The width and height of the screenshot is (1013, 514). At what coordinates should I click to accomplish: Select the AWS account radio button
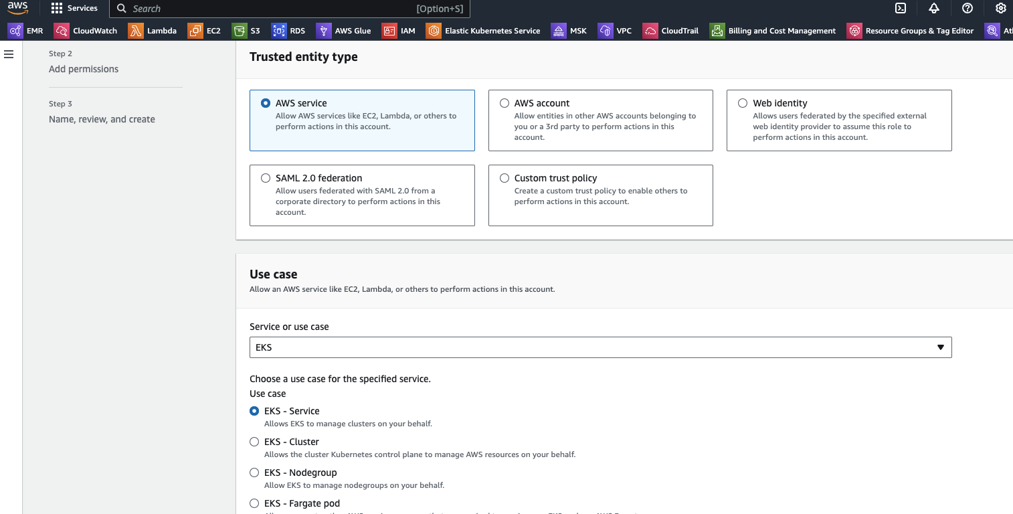pyautogui.click(x=504, y=103)
